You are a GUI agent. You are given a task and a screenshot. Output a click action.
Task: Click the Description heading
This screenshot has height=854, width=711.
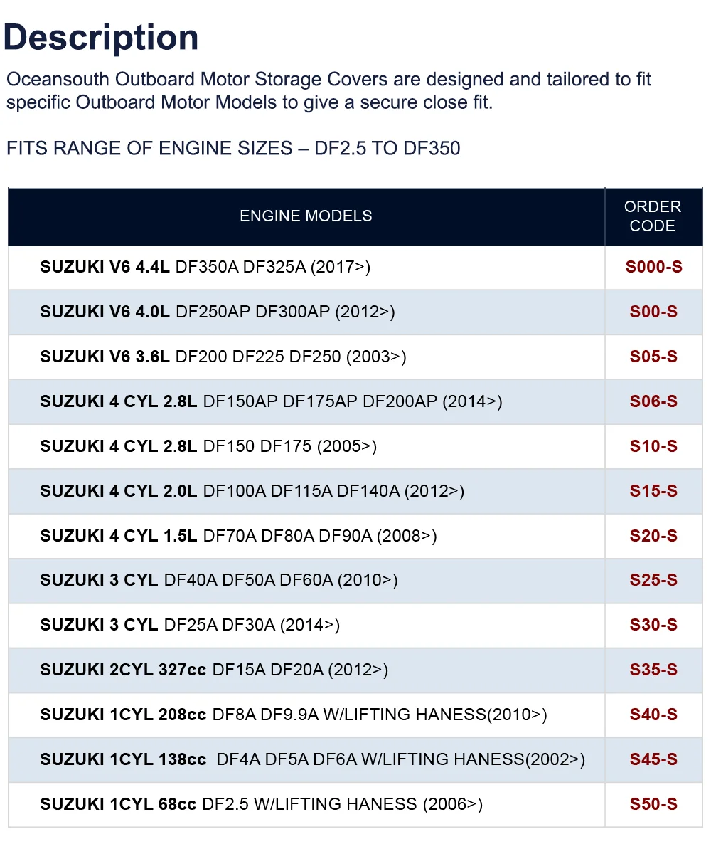pos(101,37)
